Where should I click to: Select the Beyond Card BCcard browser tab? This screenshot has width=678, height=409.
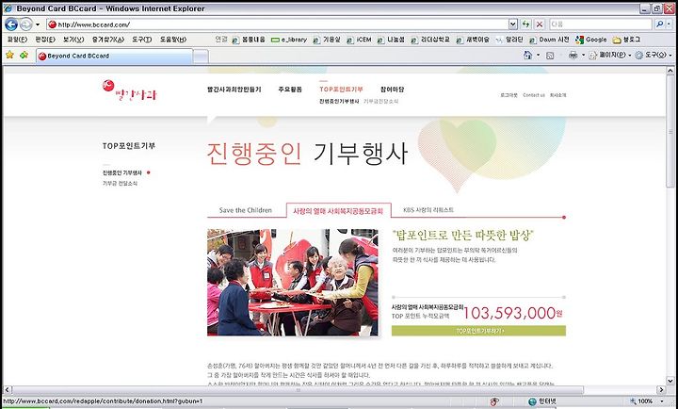click(x=115, y=56)
